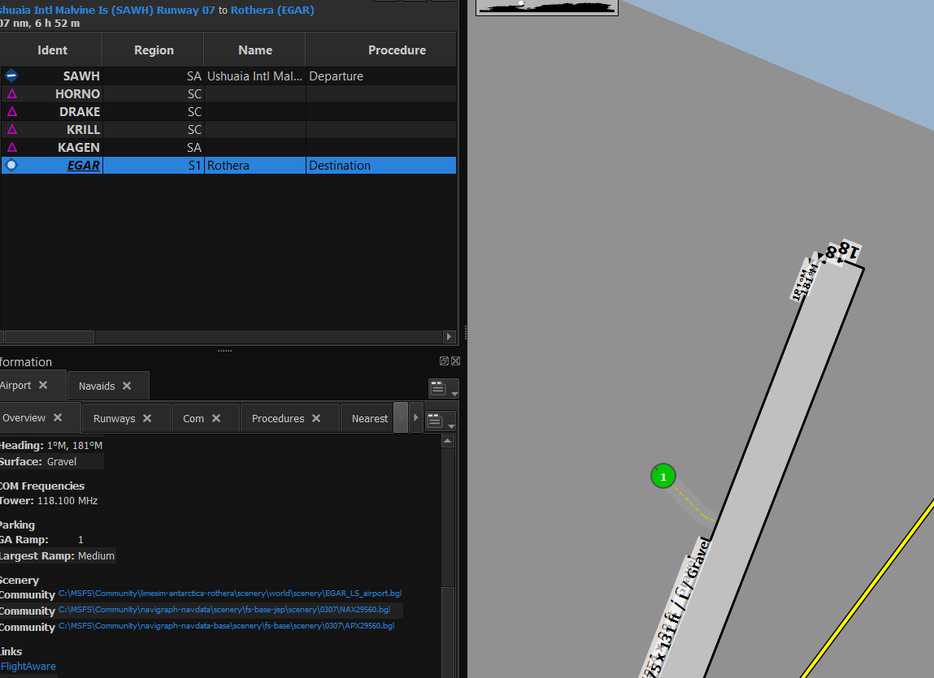Click the Procedure column header

(x=397, y=50)
